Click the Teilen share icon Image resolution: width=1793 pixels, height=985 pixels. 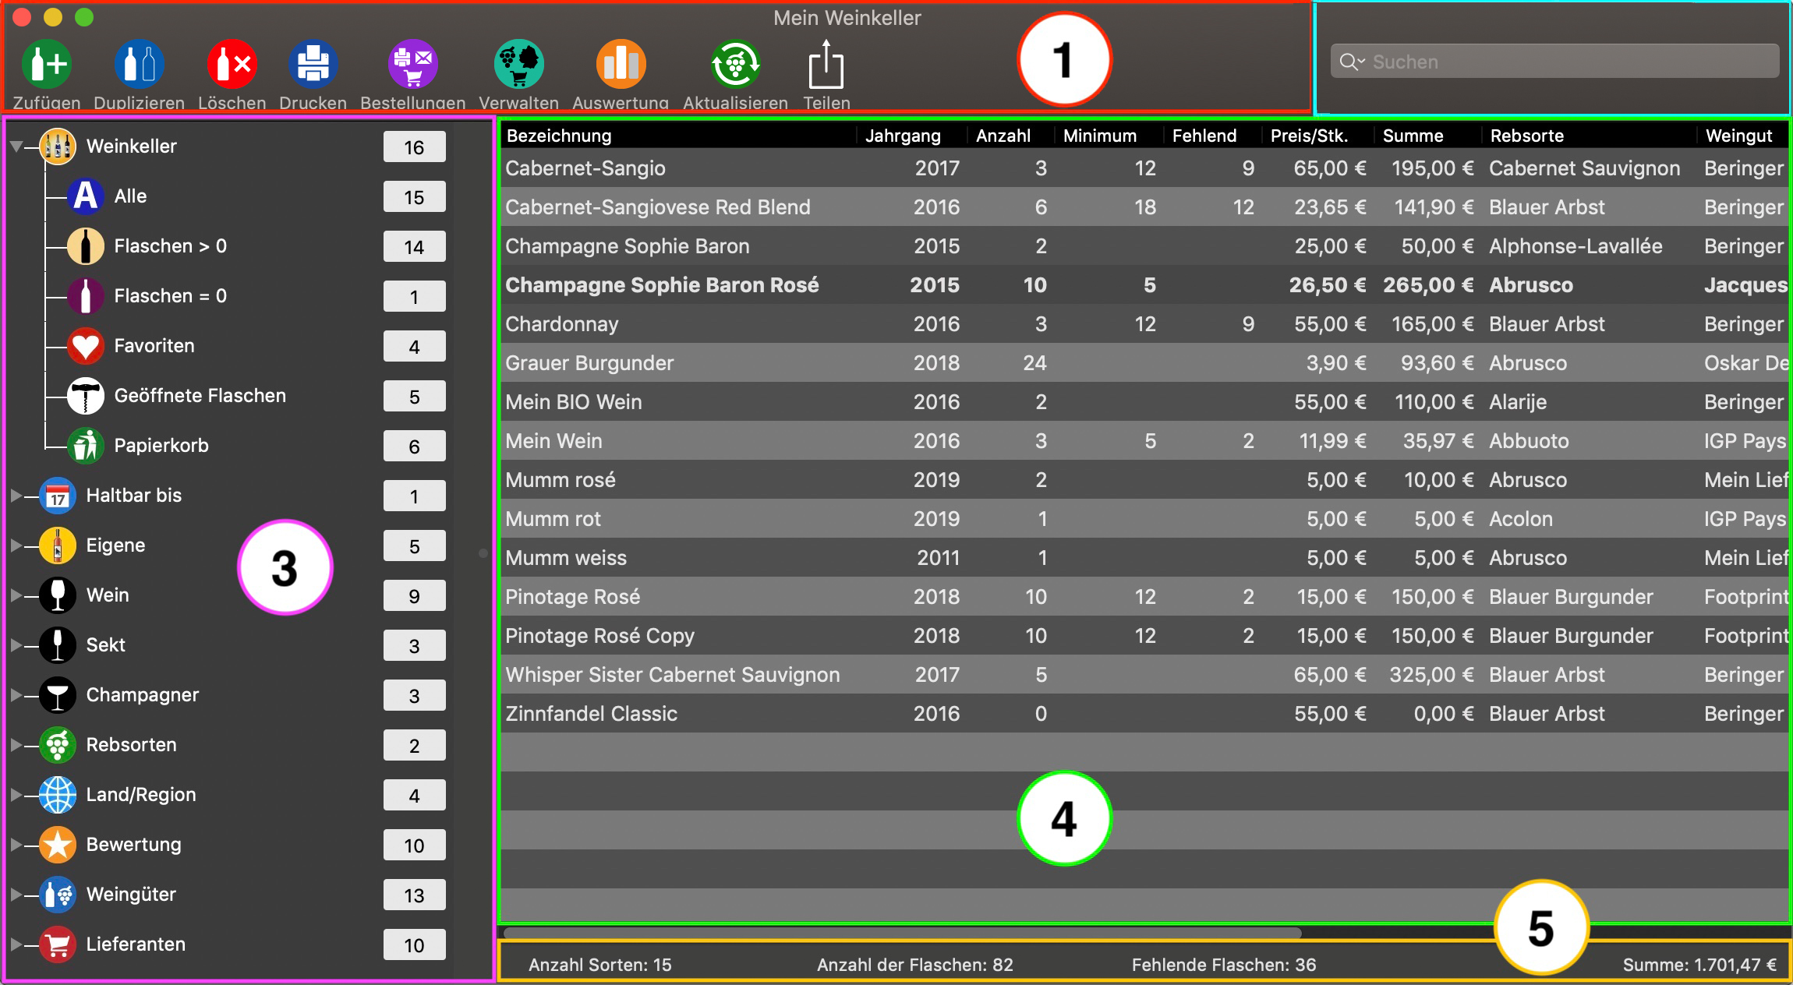[826, 64]
